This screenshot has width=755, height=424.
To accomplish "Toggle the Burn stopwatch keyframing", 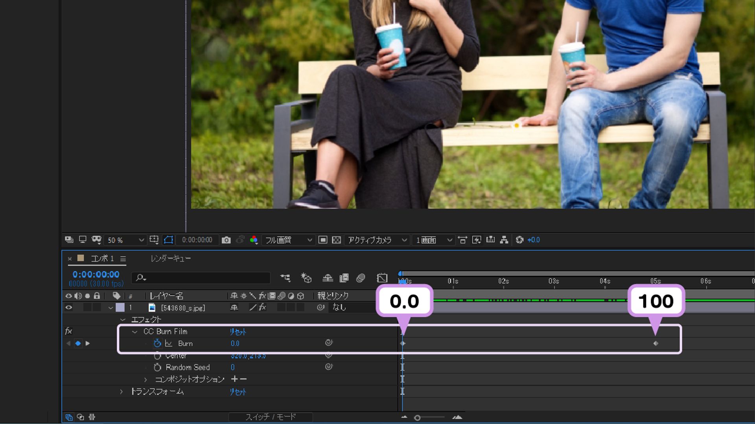I will (157, 343).
